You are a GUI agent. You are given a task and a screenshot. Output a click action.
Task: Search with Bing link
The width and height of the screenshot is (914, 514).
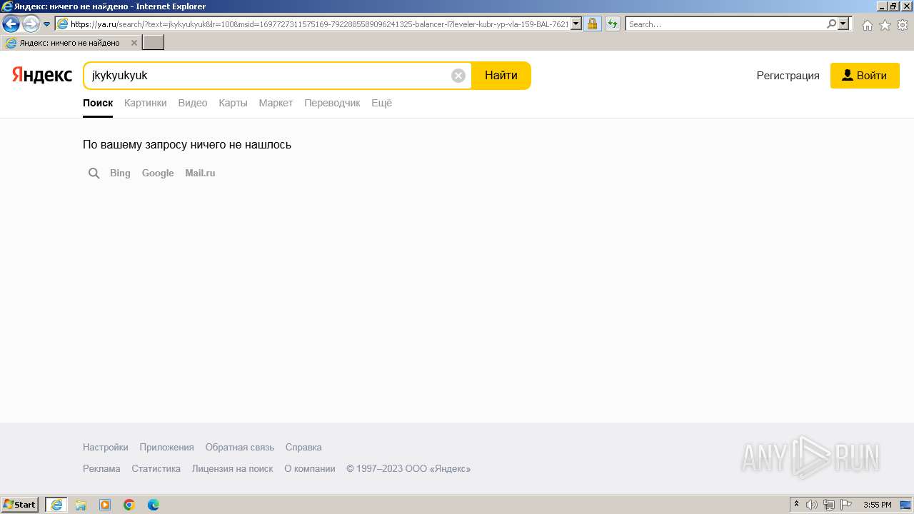120,173
